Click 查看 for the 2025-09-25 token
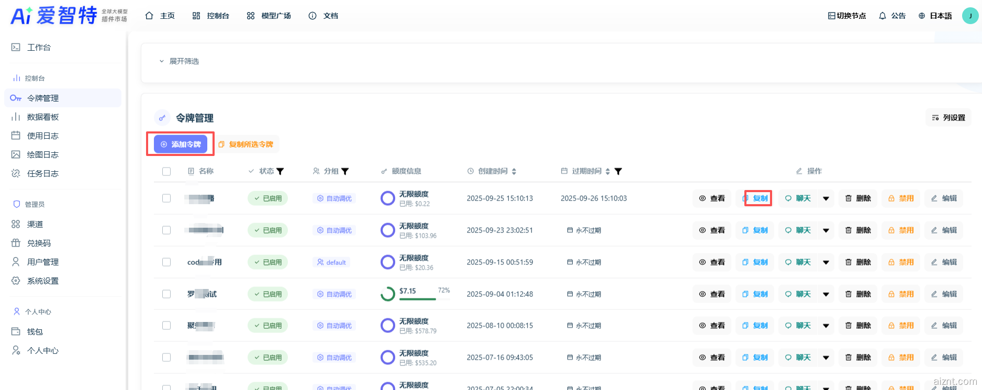Viewport: 982px width, 390px height. [x=712, y=198]
